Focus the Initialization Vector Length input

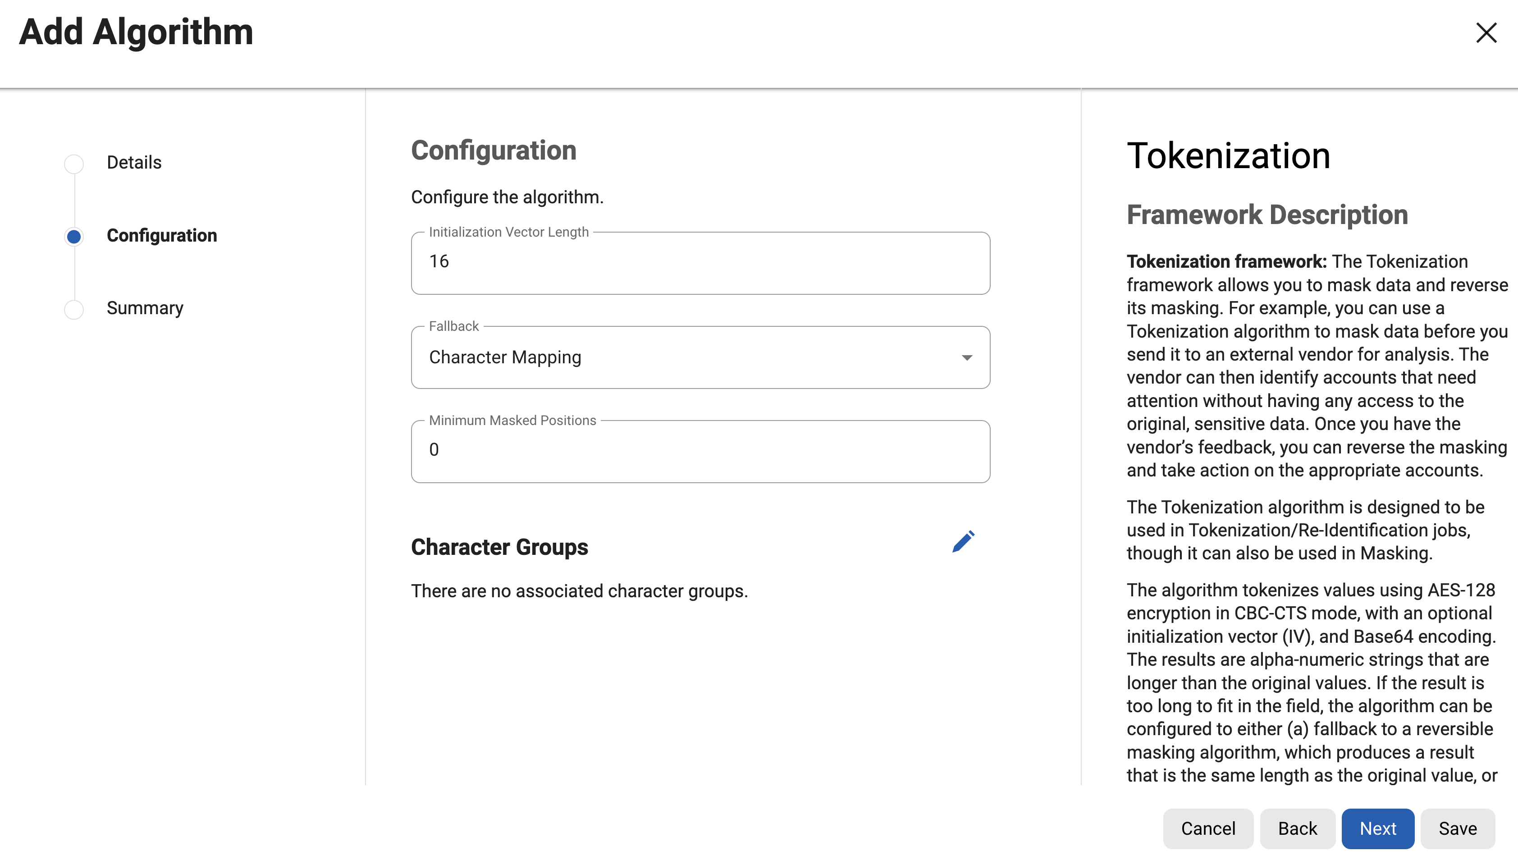(x=700, y=262)
